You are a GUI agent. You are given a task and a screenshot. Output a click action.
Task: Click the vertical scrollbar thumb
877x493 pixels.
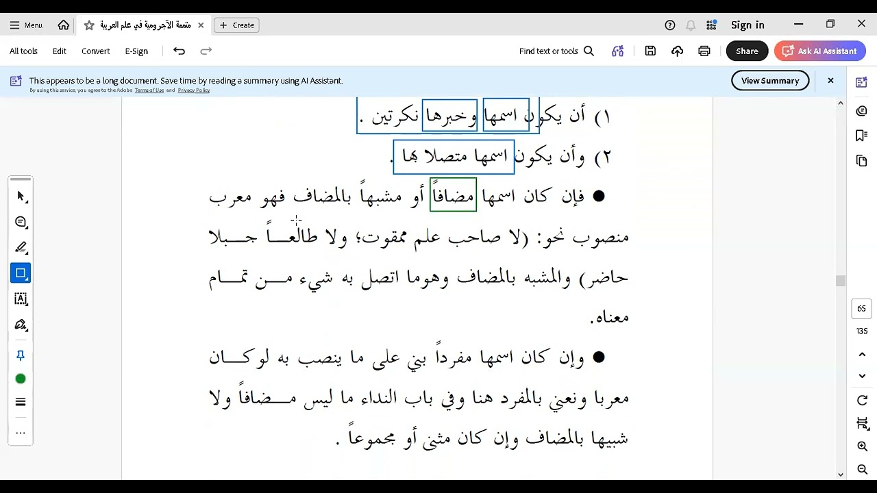tap(841, 281)
